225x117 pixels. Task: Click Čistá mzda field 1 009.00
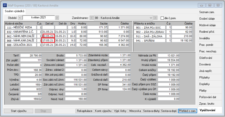point(168,94)
